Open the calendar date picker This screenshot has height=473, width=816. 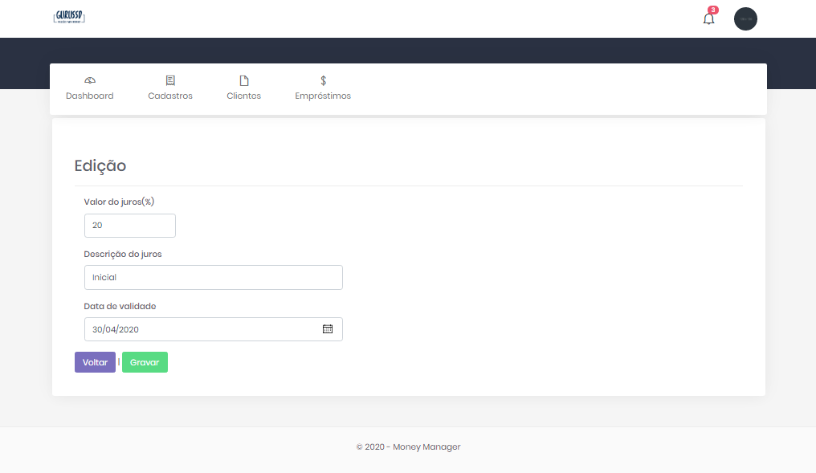tap(328, 328)
